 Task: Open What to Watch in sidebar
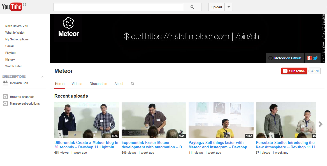click(15, 33)
